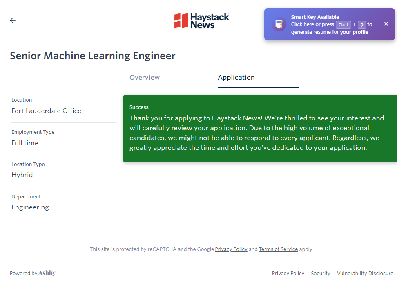Click the Q key badge in the notification
This screenshot has width=397, height=287.
click(x=362, y=24)
